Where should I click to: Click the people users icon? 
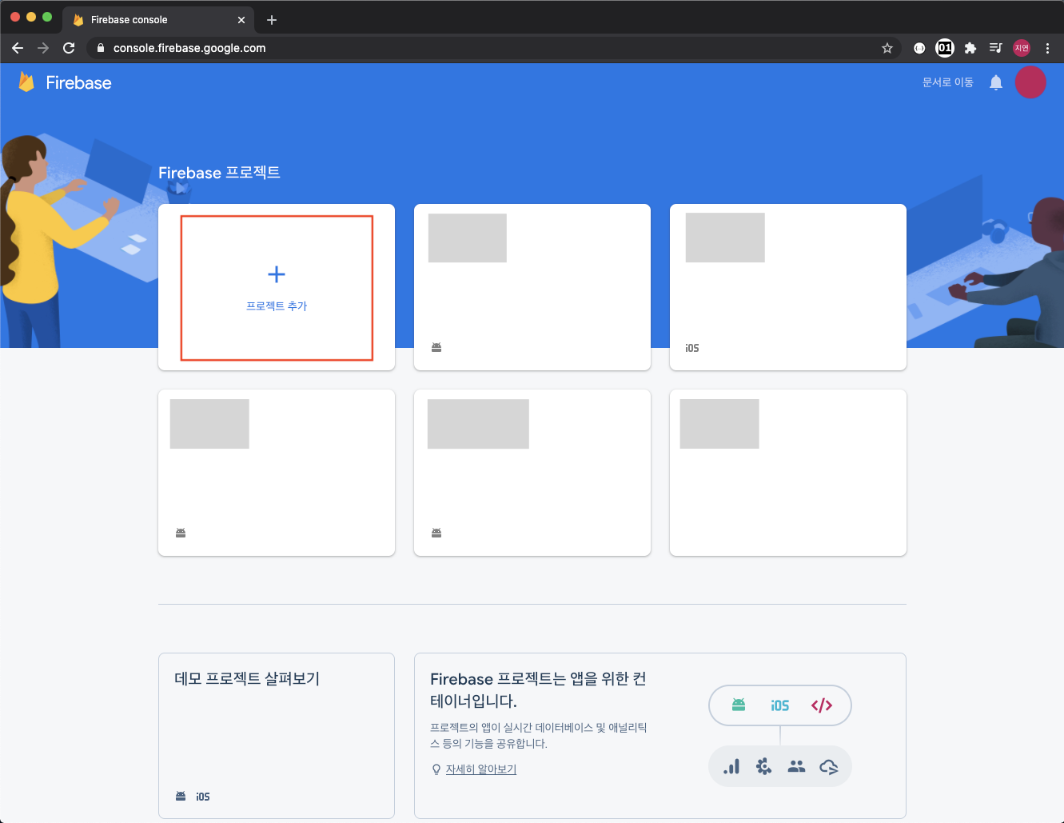pyautogui.click(x=796, y=767)
